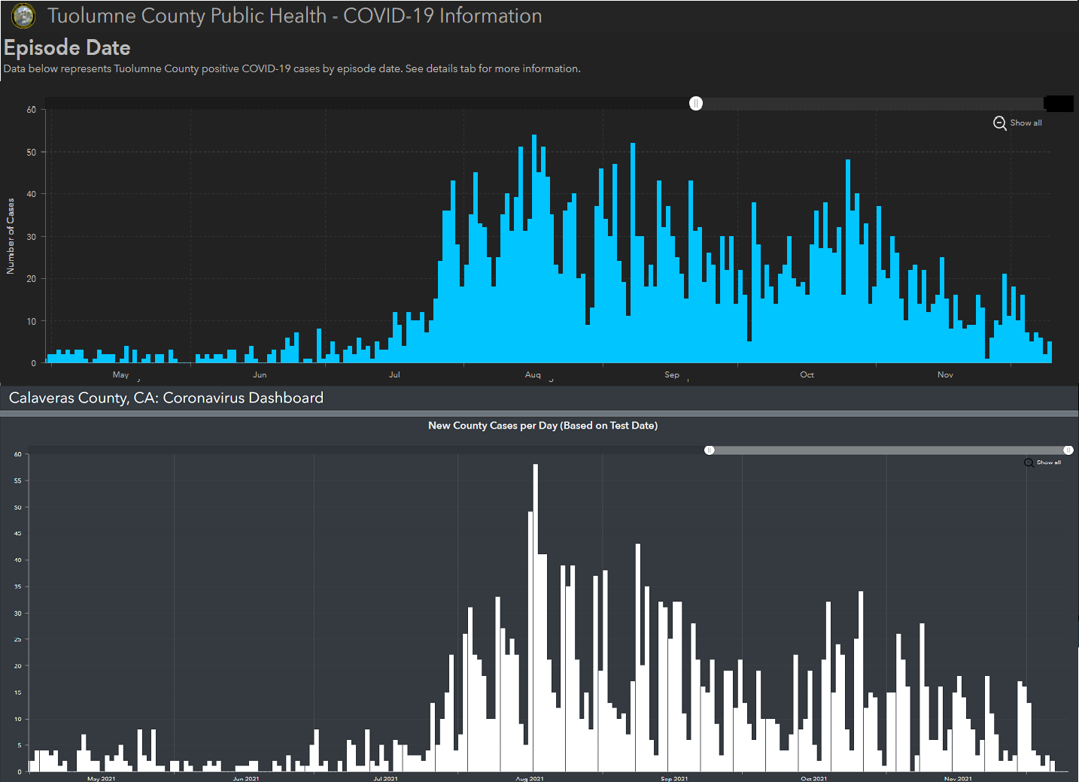Click the 'Nov 2021' label on the Calaveras chart

pyautogui.click(x=958, y=778)
